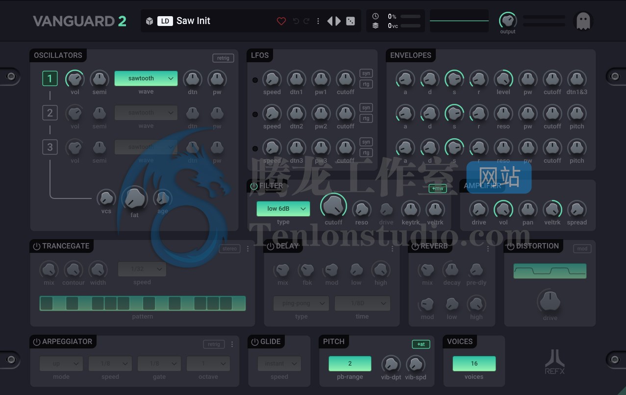The image size is (626, 395).
Task: Click the Saw Init preset name
Action: [x=193, y=21]
